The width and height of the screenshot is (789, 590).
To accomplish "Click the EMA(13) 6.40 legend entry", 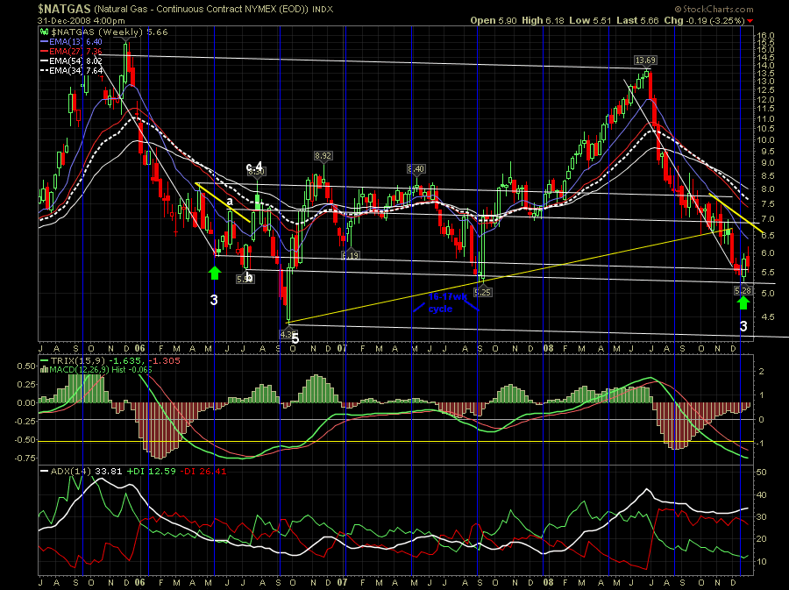I will click(x=71, y=42).
